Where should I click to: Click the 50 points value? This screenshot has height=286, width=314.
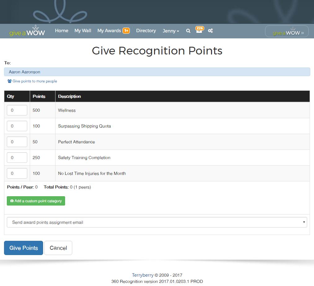tap(35, 142)
